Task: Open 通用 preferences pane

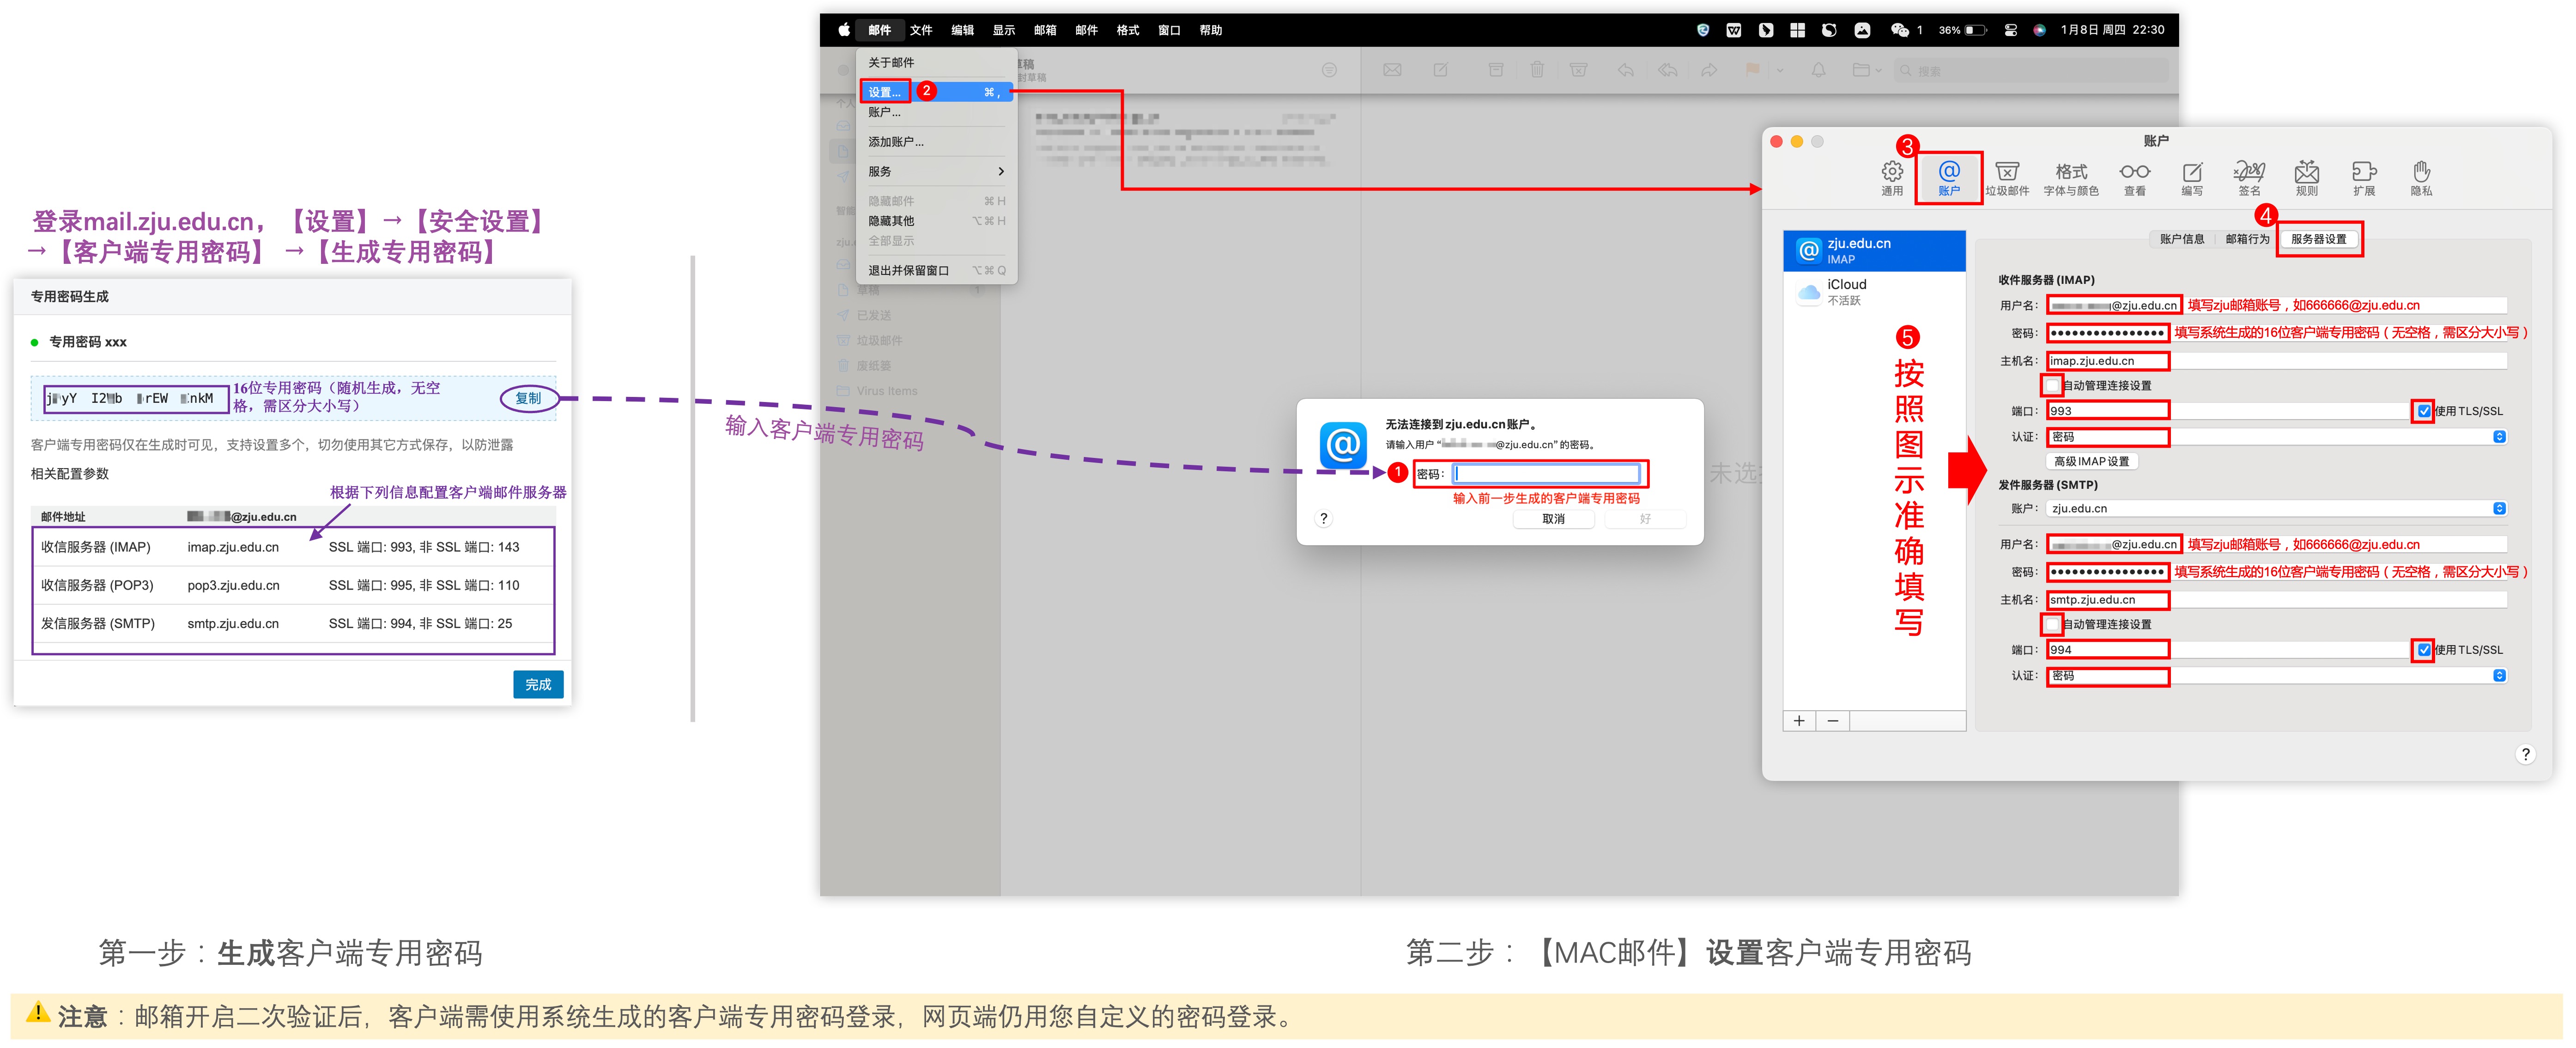Action: tap(1893, 177)
